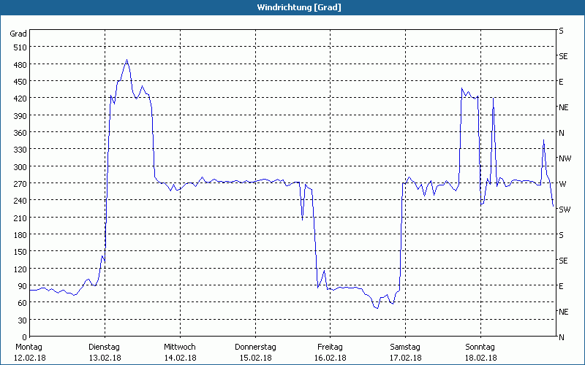585x365 pixels.
Task: Click the 360 tick label on the left axis
Action: pyautogui.click(x=18, y=133)
